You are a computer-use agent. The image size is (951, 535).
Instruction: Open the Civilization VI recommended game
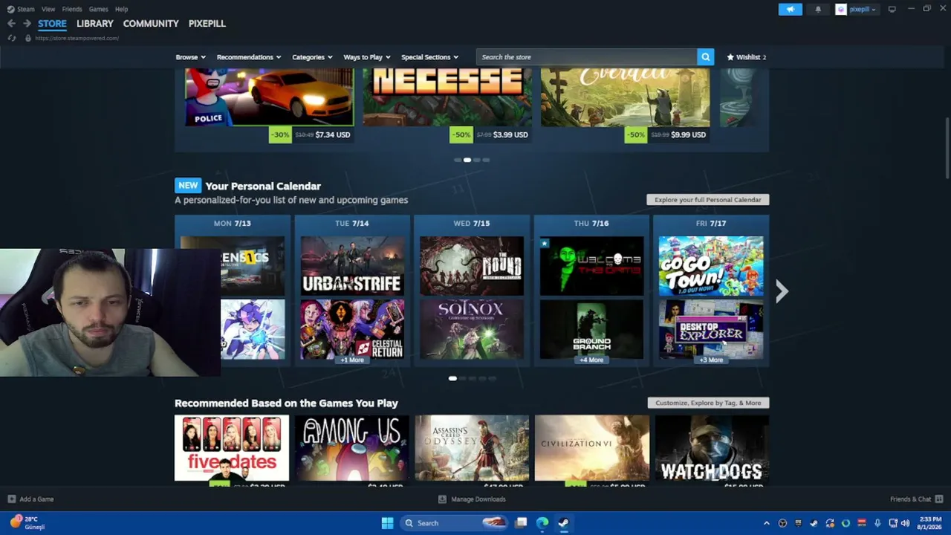(x=592, y=448)
